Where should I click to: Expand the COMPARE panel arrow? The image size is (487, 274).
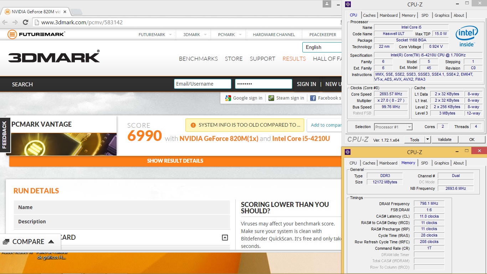point(51,242)
